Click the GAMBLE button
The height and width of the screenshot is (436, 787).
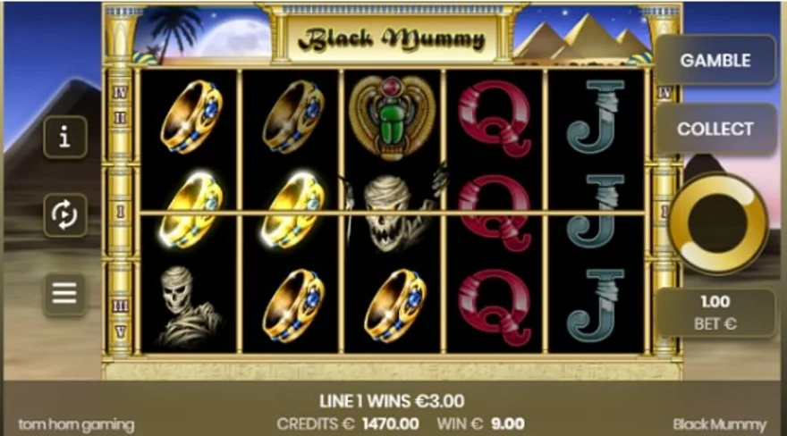pyautogui.click(x=715, y=61)
